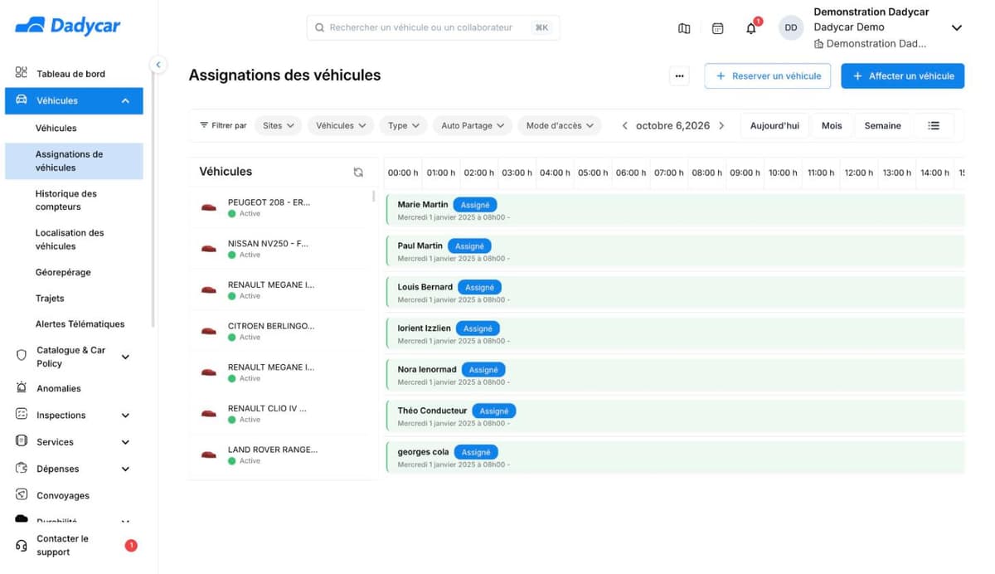
Task: Go to previous date arrow
Action: 625,126
